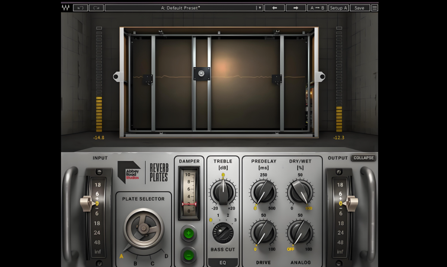447x267 pixels.
Task: Click the center plate driver transducer
Action: point(201,74)
